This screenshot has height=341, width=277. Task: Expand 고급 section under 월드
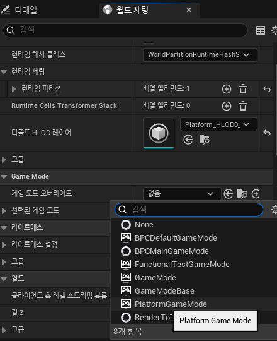(4, 330)
